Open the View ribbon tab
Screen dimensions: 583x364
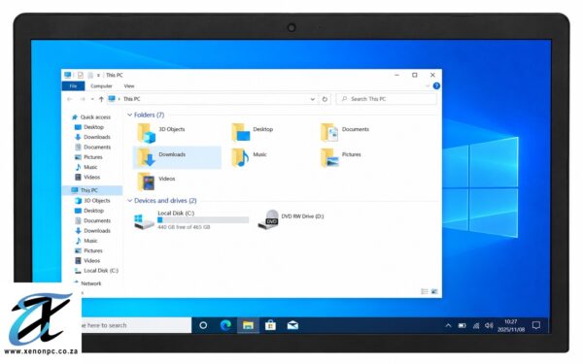(x=129, y=86)
